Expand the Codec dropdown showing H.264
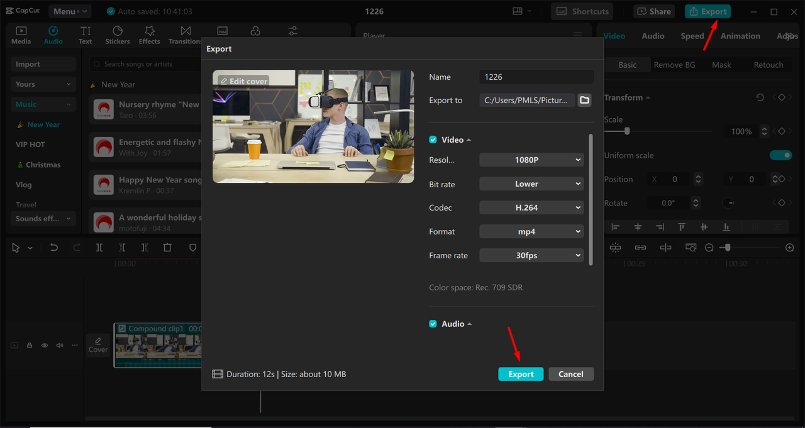 click(x=531, y=207)
